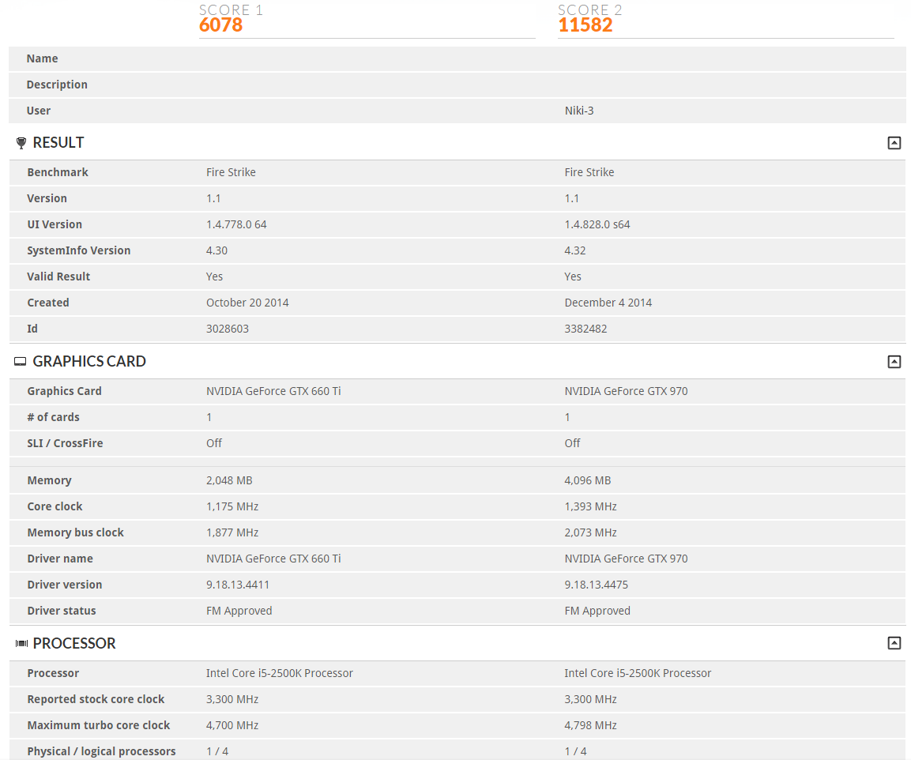Click the memory value 4,096 MB
The image size is (911, 760).
588,480
